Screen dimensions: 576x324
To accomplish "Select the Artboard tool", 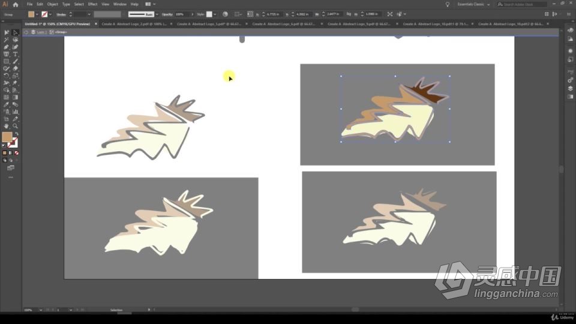I will pos(6,119).
